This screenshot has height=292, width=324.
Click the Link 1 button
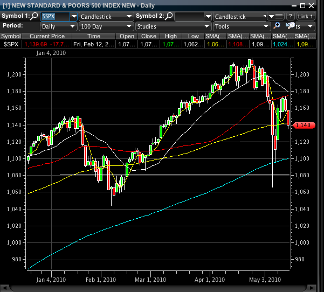click(x=306, y=16)
